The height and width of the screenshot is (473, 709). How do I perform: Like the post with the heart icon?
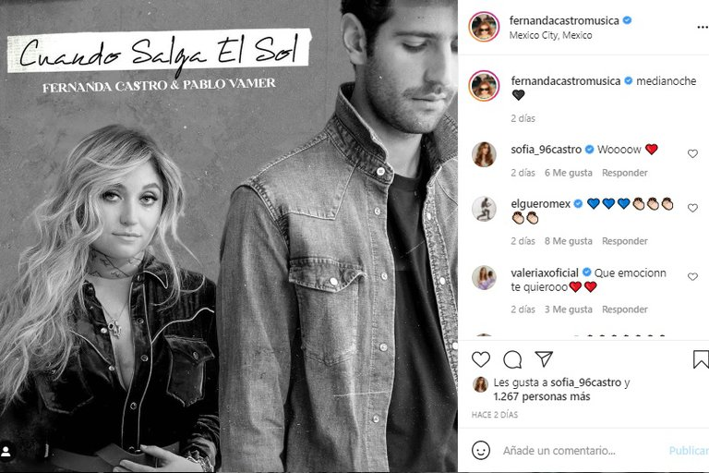[x=481, y=359]
